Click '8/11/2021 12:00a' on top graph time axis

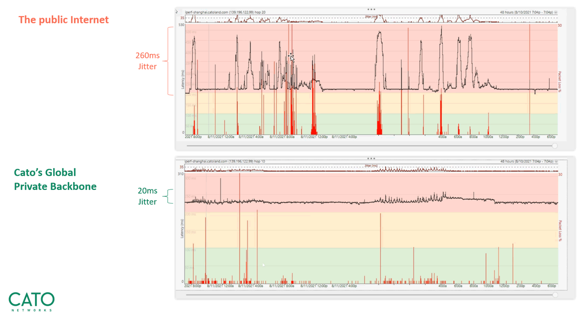point(222,137)
